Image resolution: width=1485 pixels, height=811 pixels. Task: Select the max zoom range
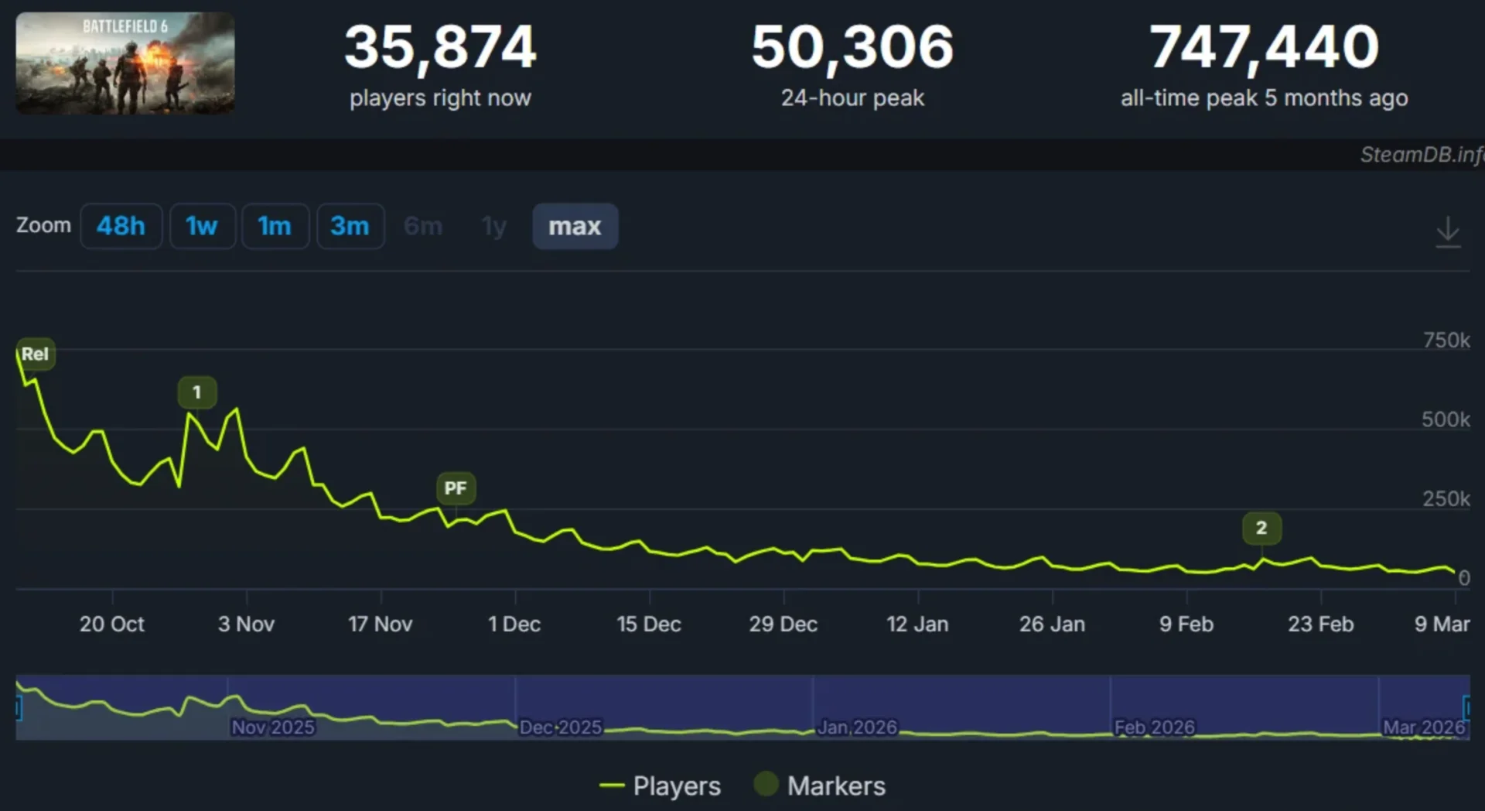tap(575, 226)
